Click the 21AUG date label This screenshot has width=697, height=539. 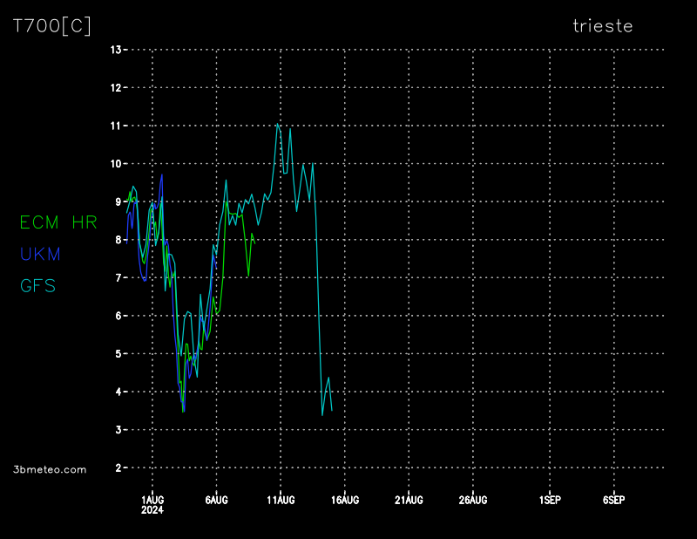[x=409, y=500]
